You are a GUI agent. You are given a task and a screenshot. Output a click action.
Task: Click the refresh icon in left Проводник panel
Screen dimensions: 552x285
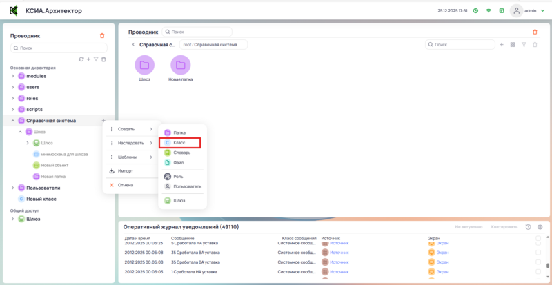click(x=81, y=59)
